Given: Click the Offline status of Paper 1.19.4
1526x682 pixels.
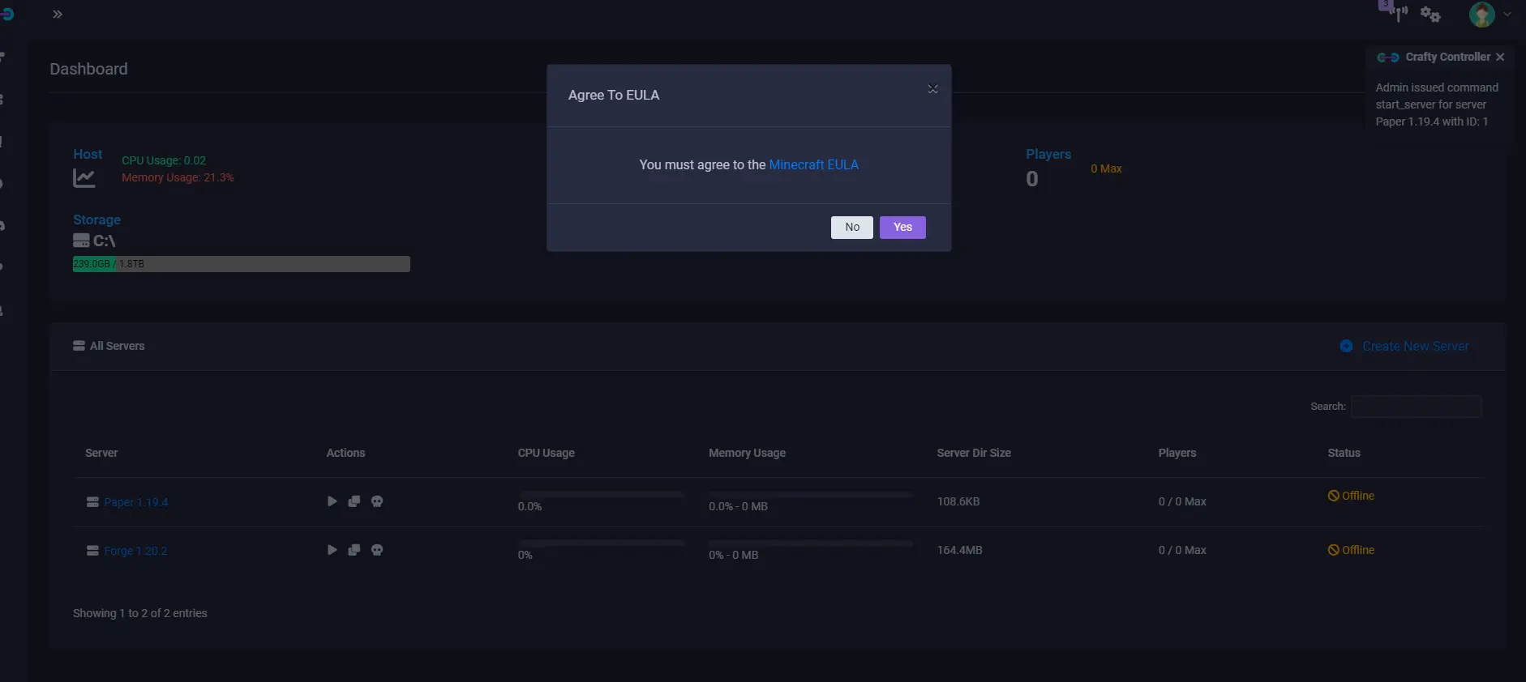Looking at the screenshot, I should 1351,496.
